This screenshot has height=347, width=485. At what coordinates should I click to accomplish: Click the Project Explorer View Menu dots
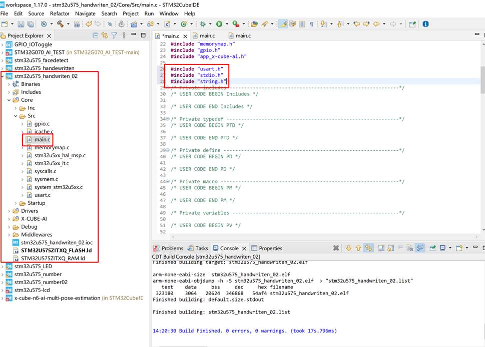(124, 35)
